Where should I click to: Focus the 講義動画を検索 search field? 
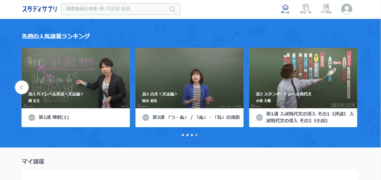pyautogui.click(x=121, y=9)
